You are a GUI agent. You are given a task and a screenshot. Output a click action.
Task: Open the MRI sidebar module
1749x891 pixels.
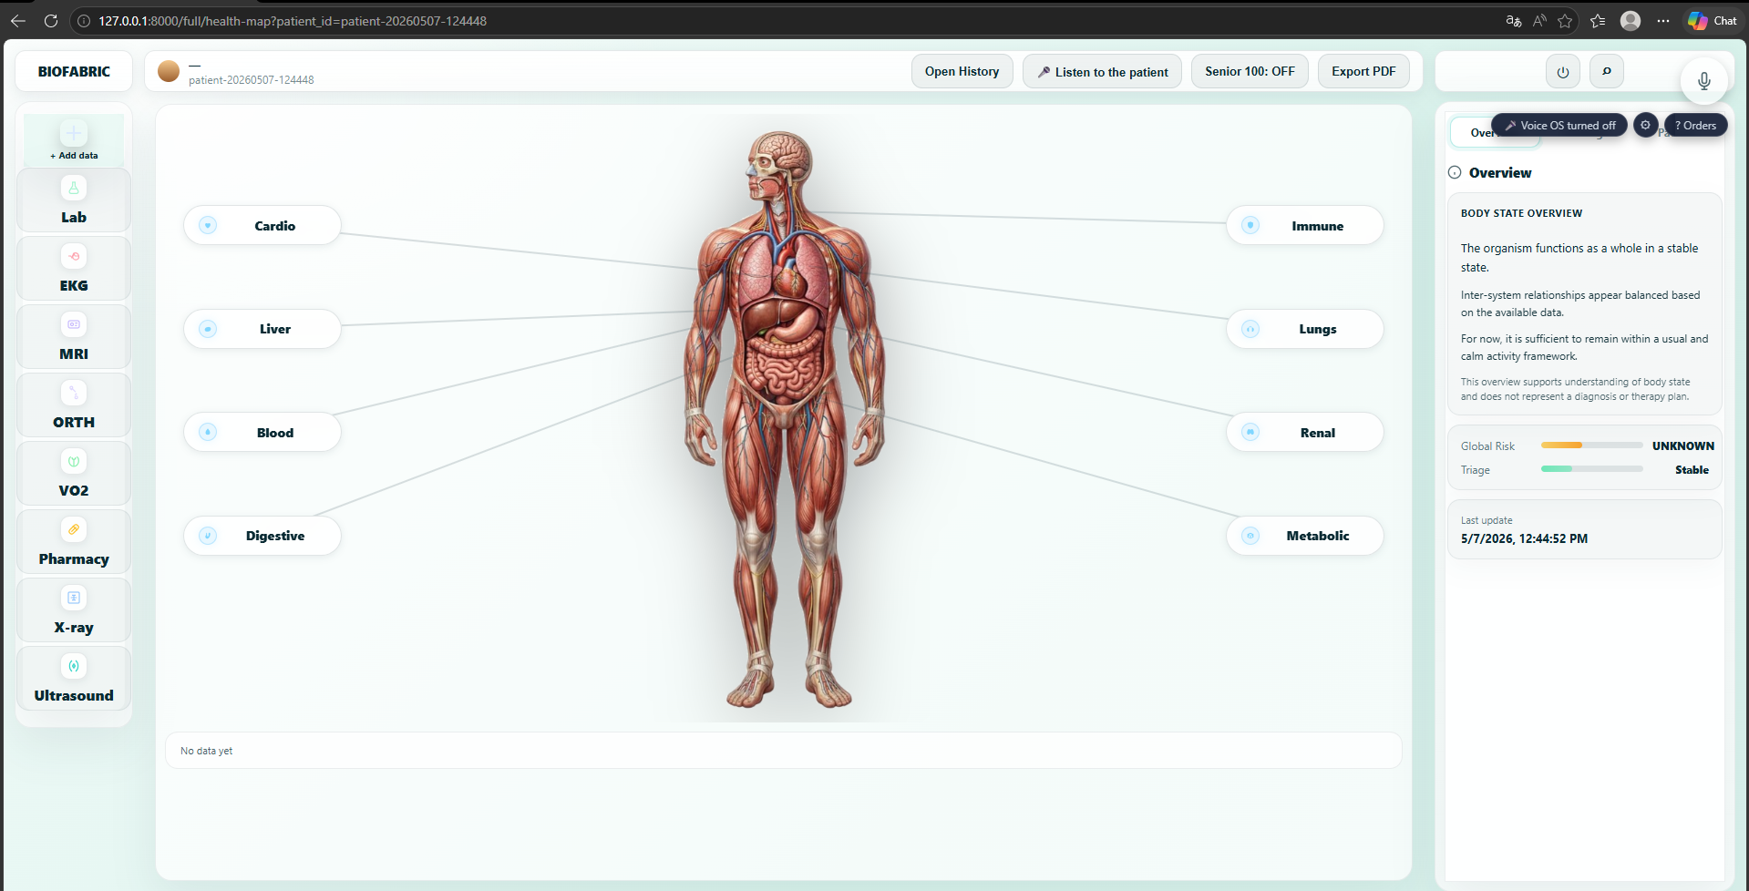click(x=74, y=337)
